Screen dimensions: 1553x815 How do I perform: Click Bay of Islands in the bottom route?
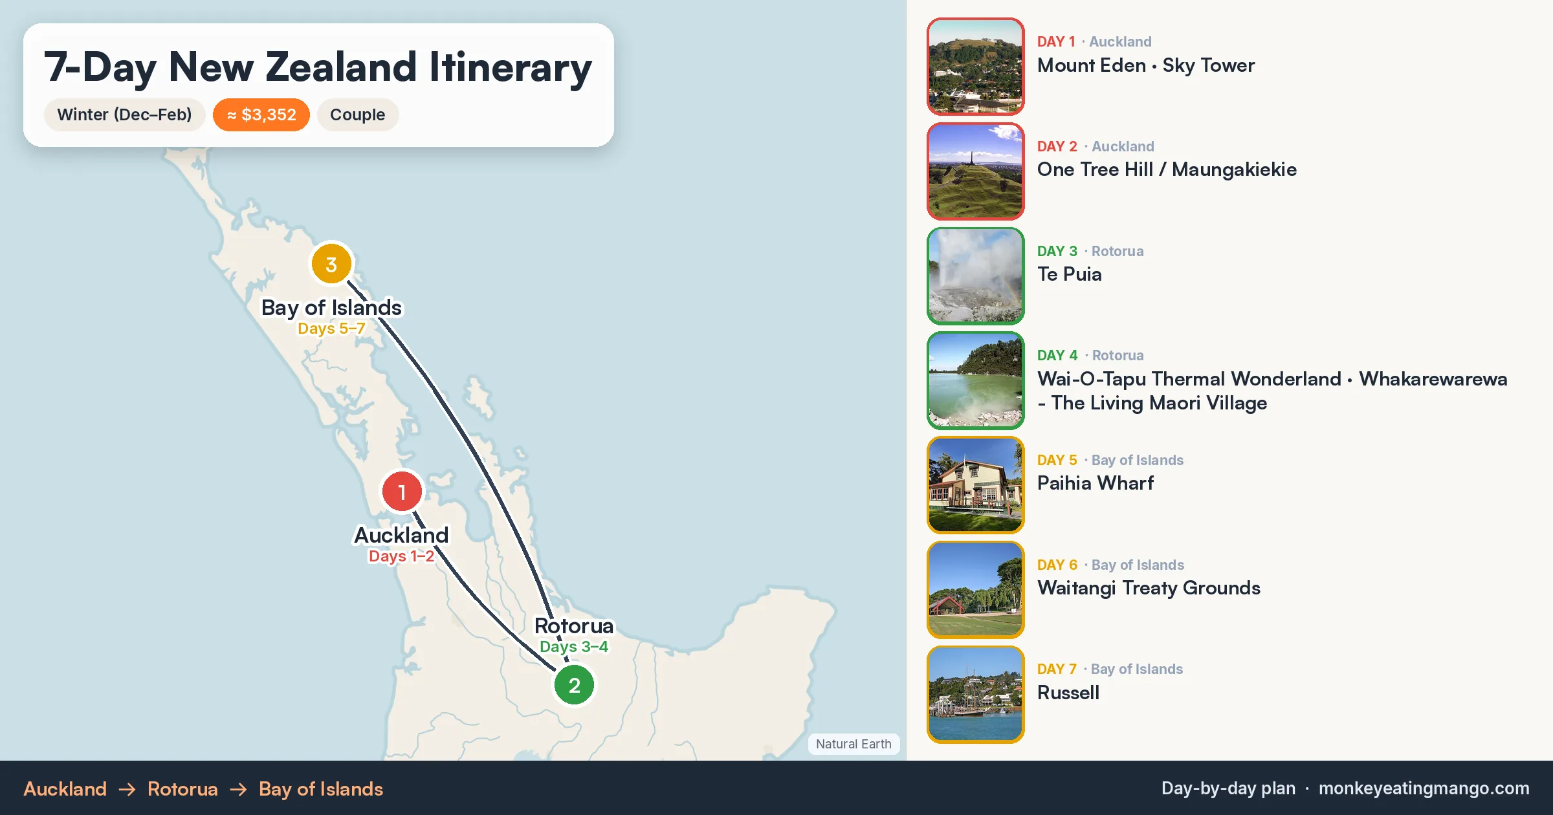[x=321, y=789]
